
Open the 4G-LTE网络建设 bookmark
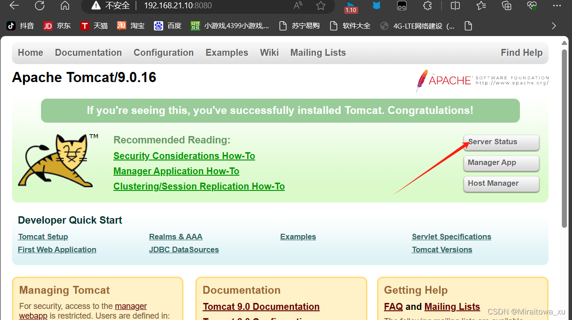pyautogui.click(x=417, y=26)
